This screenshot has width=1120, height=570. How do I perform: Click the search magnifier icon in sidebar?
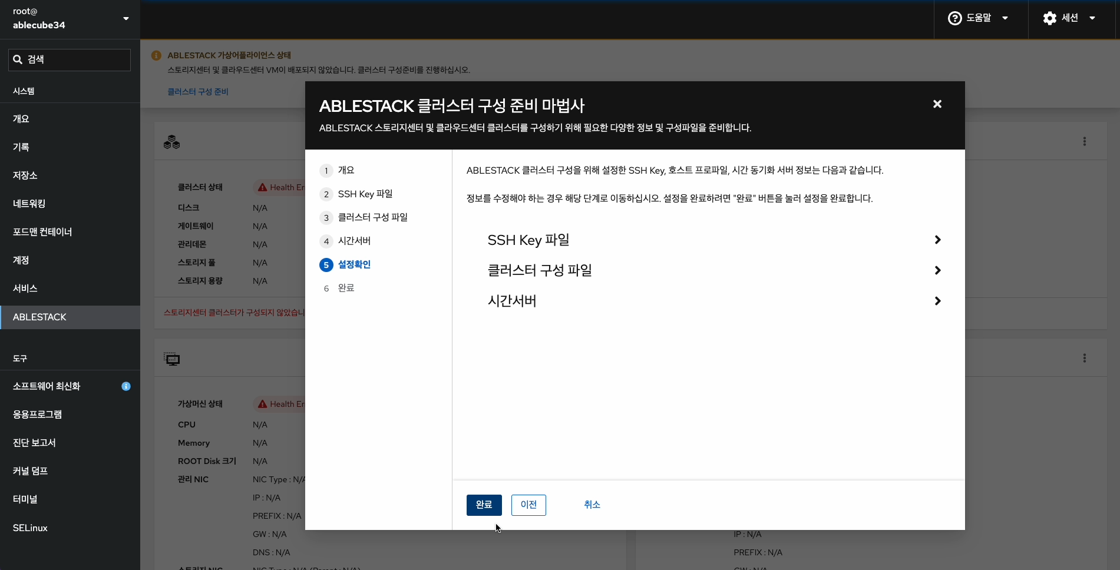(18, 59)
